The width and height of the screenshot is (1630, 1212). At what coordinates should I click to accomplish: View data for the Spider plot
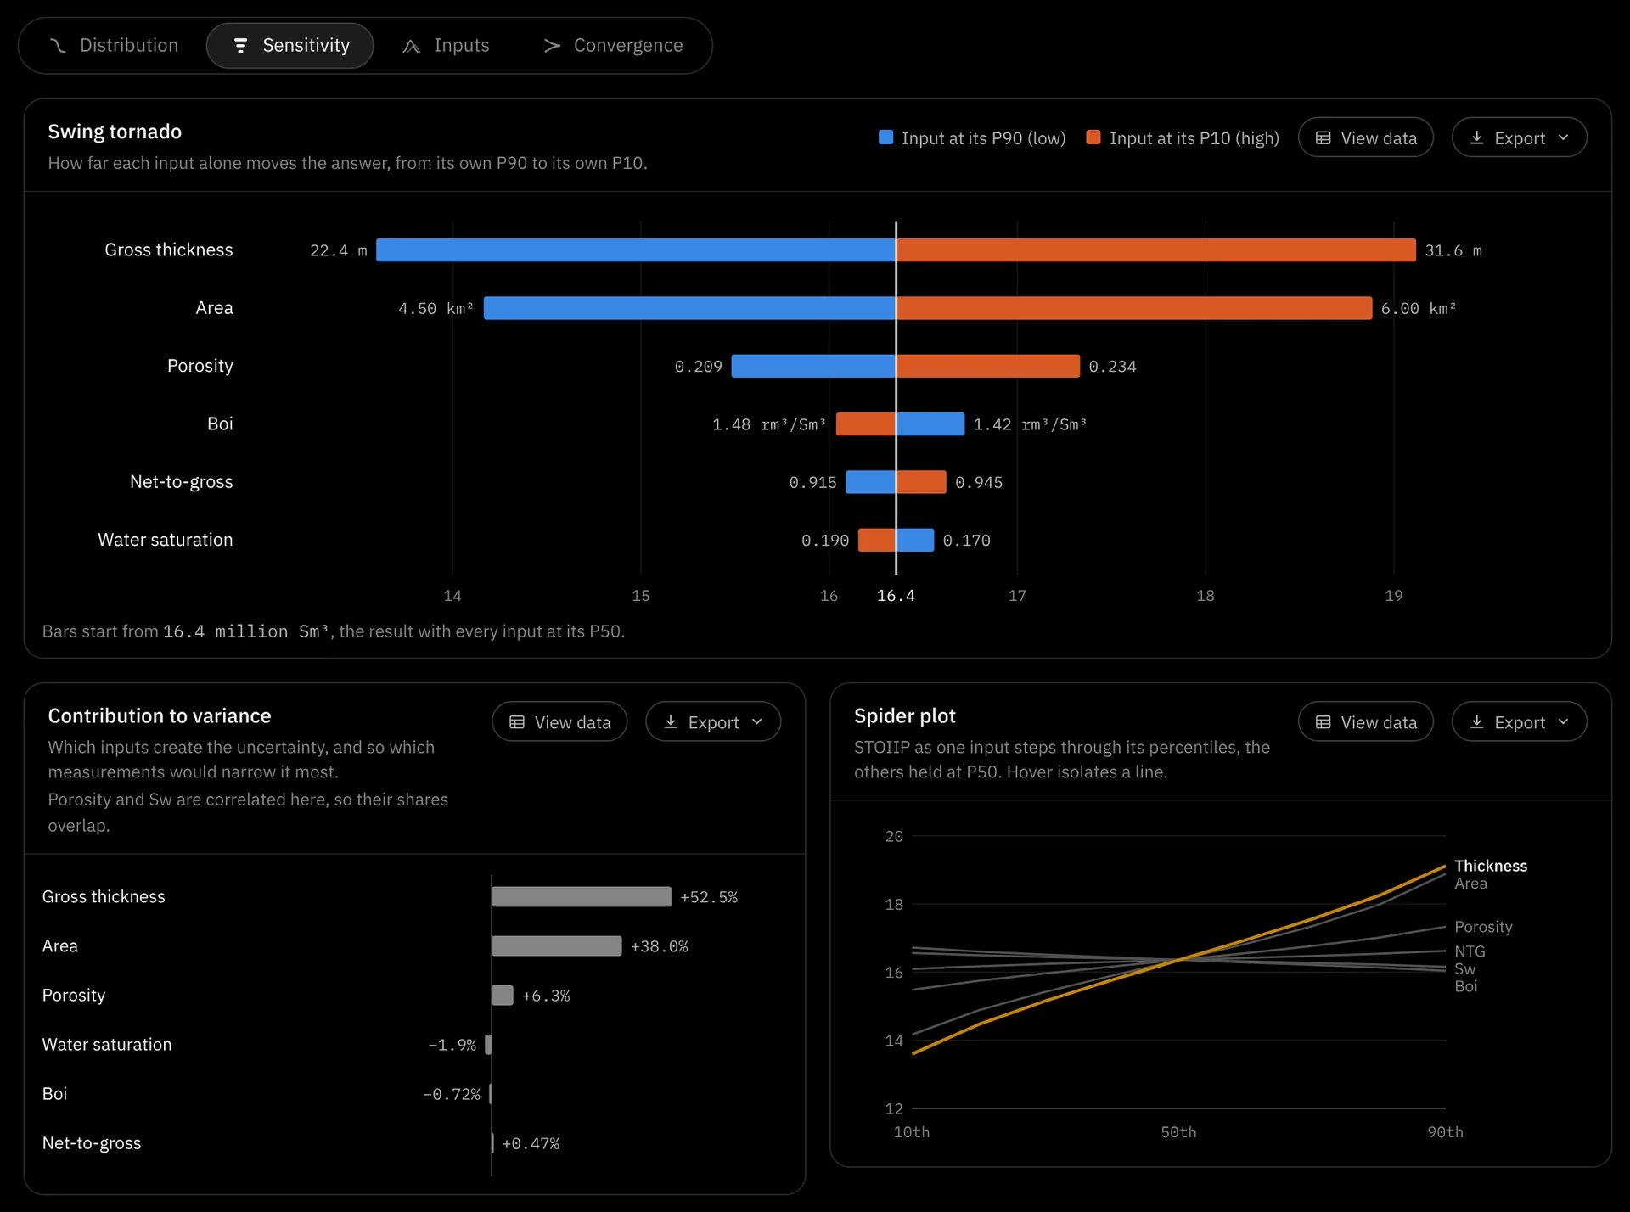point(1365,721)
